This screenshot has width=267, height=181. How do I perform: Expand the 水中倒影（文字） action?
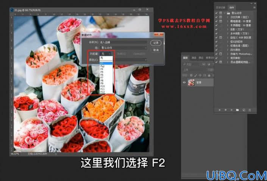click(228, 34)
